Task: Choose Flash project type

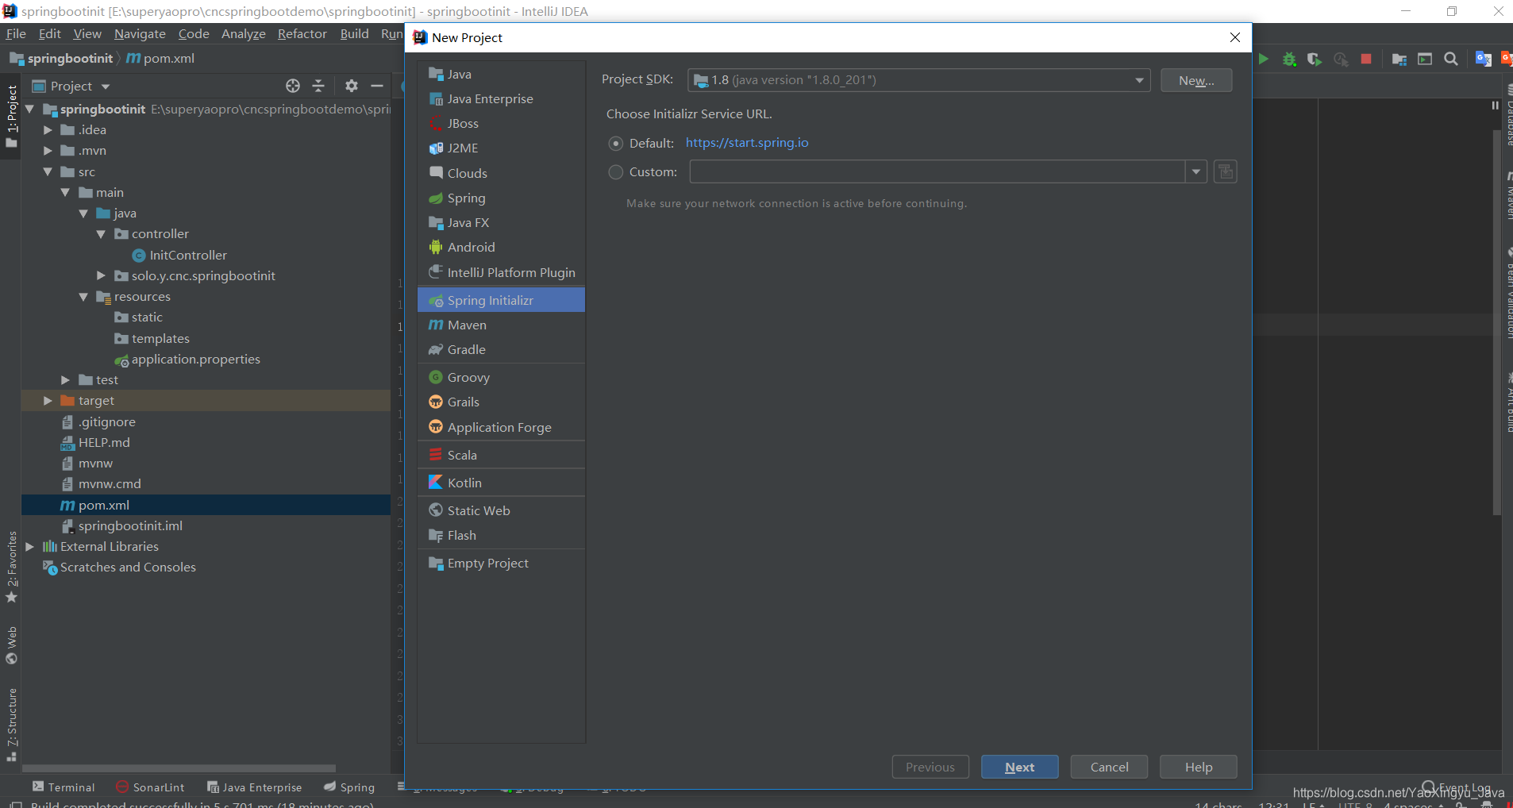Action: coord(501,535)
